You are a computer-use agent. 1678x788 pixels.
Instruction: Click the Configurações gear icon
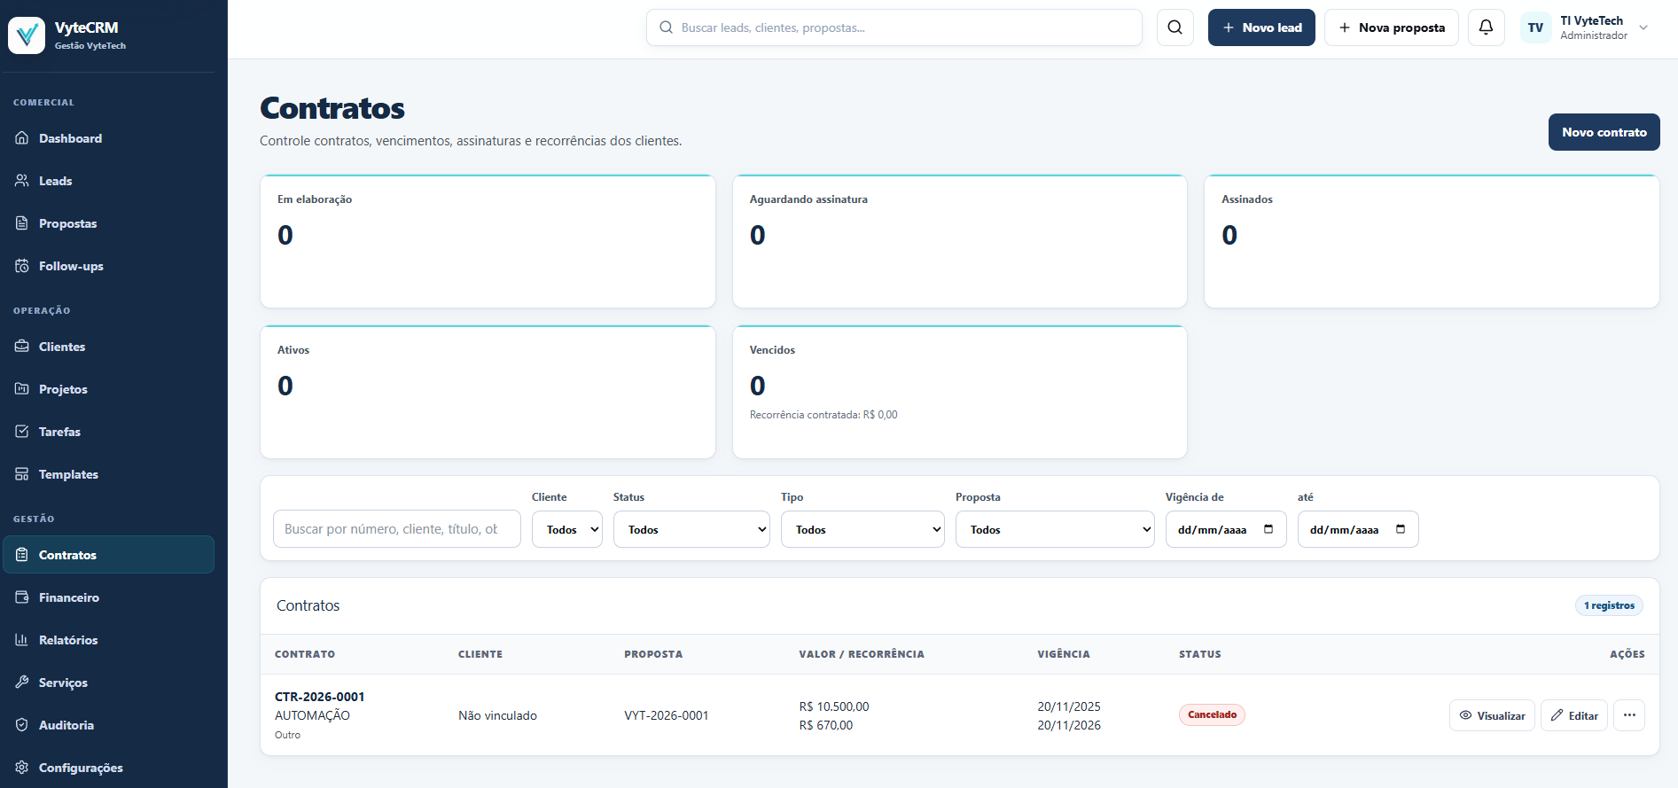pos(22,768)
